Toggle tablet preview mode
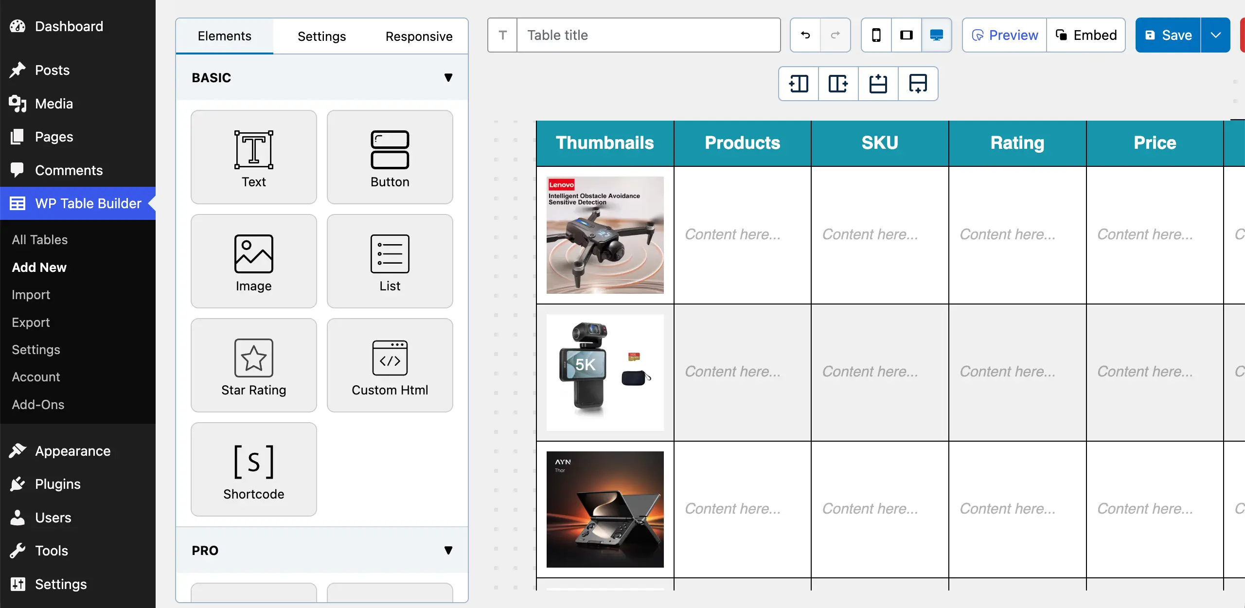The image size is (1245, 608). 906,35
